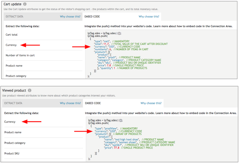Click the "type": "cart" code line
This screenshot has width=240, height=163.
coord(112,41)
